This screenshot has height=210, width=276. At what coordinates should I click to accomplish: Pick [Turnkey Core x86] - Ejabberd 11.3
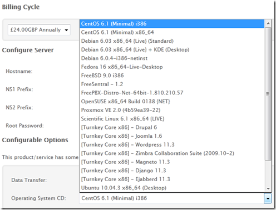pos(172,179)
